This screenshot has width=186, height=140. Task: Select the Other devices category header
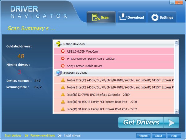coord(74,44)
